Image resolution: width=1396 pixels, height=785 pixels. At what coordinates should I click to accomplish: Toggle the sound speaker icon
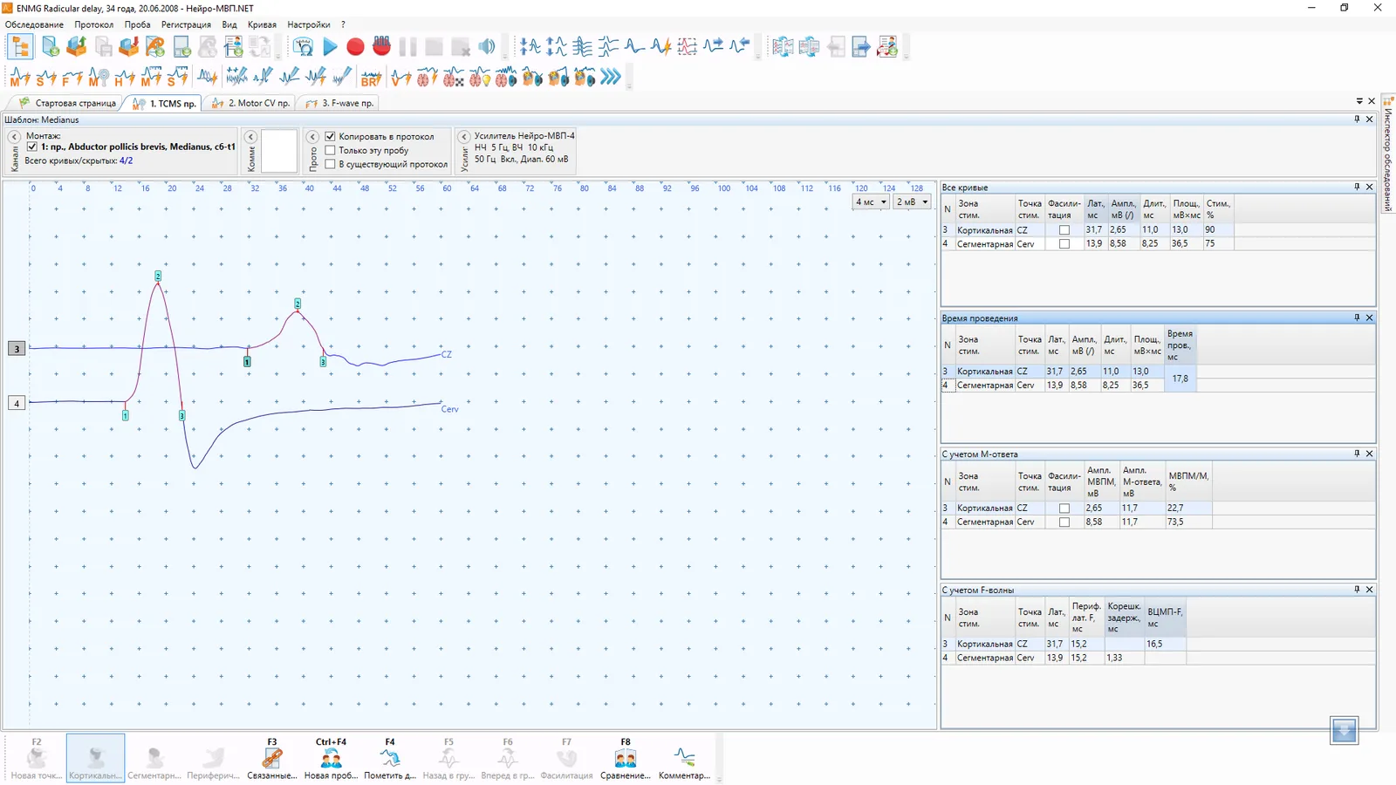487,47
